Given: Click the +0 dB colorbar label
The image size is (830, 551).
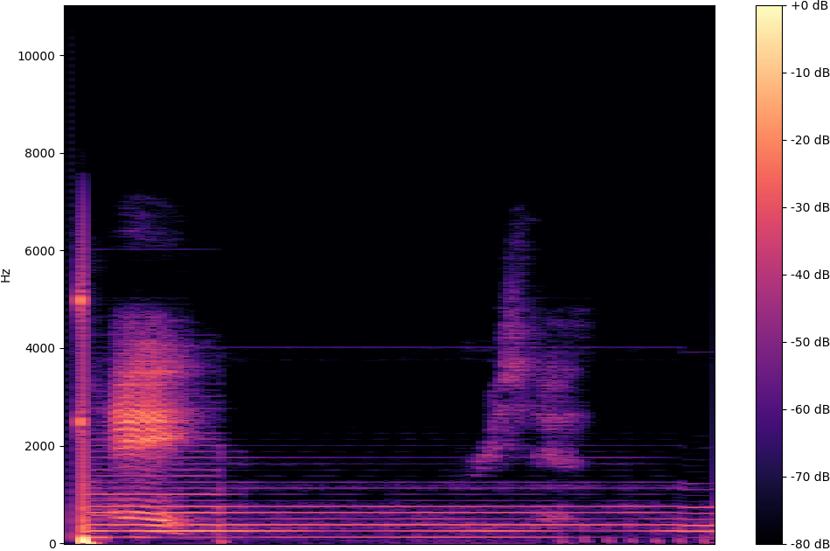Looking at the screenshot, I should (x=810, y=6).
